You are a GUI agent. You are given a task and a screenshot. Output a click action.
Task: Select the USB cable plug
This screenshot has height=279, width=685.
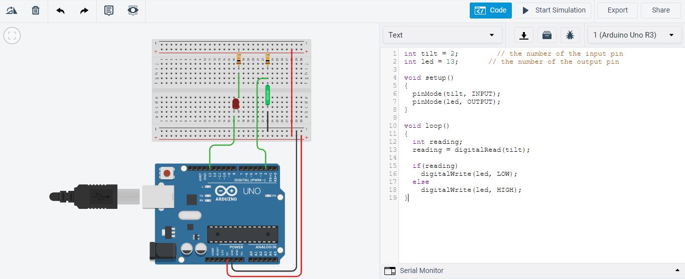pyautogui.click(x=95, y=195)
